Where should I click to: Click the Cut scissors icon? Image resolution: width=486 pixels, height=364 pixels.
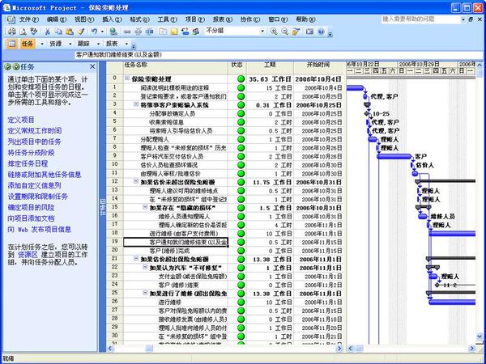pyautogui.click(x=48, y=32)
